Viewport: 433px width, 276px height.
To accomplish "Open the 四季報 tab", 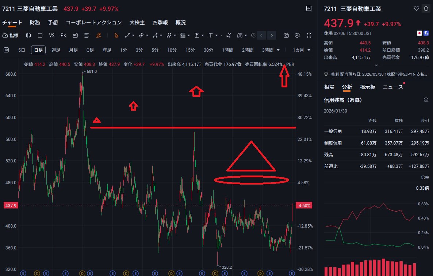I will 160,23.
